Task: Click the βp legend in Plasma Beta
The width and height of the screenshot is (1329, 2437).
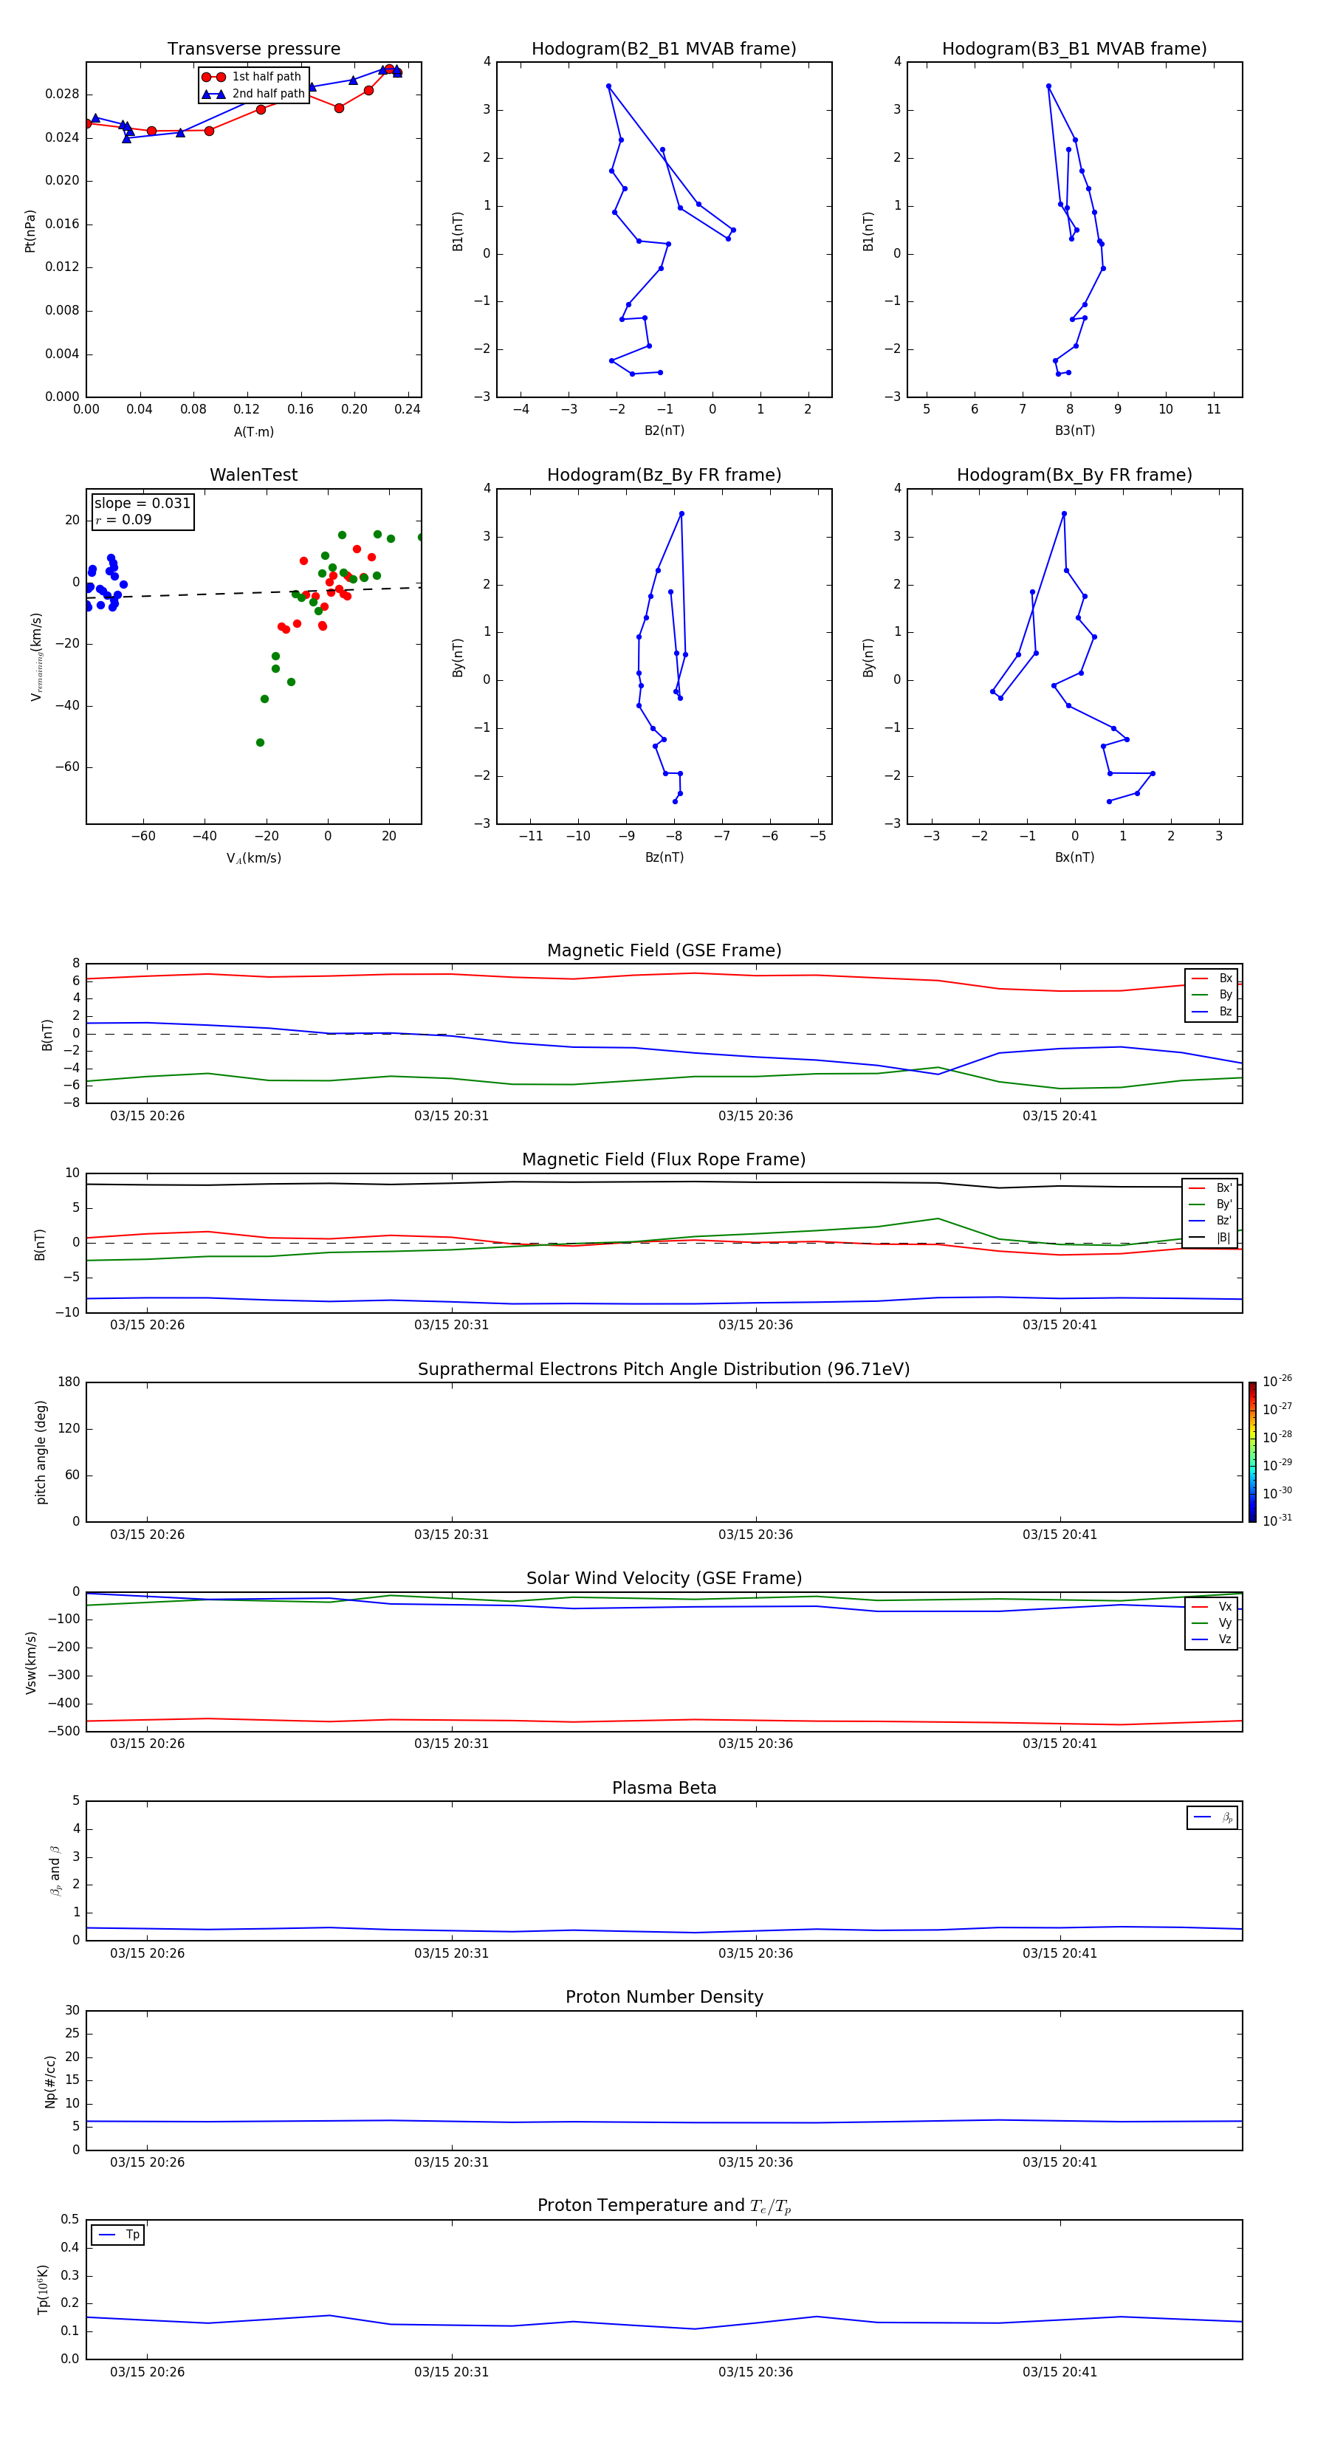Action: coord(1212,1817)
